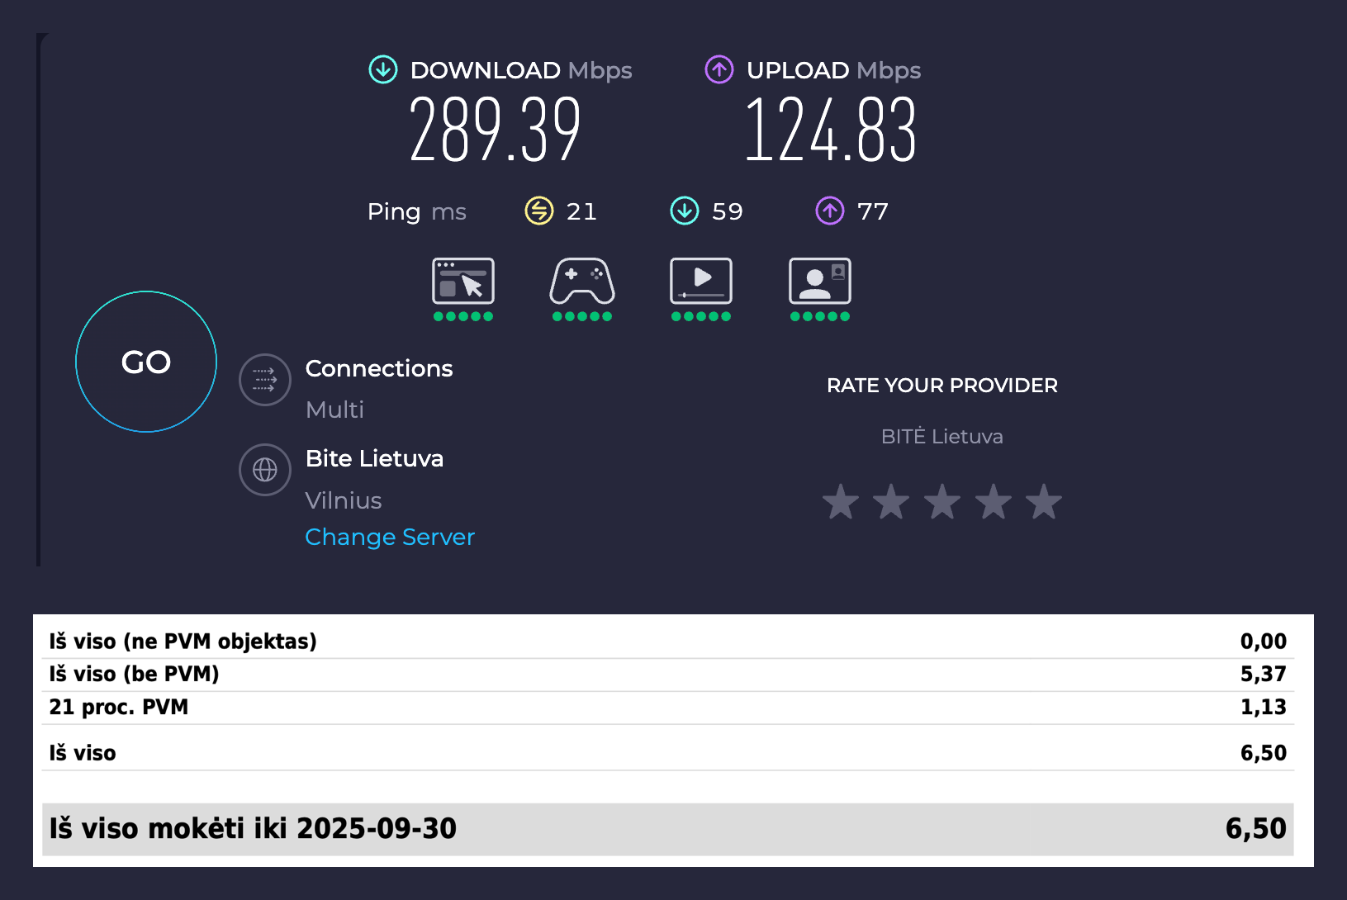This screenshot has width=1347, height=900.
Task: Click the yellow idle ping icon
Action: 539,211
